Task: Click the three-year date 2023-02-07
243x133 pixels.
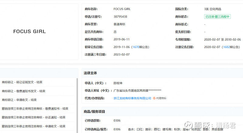Action: (122, 55)
